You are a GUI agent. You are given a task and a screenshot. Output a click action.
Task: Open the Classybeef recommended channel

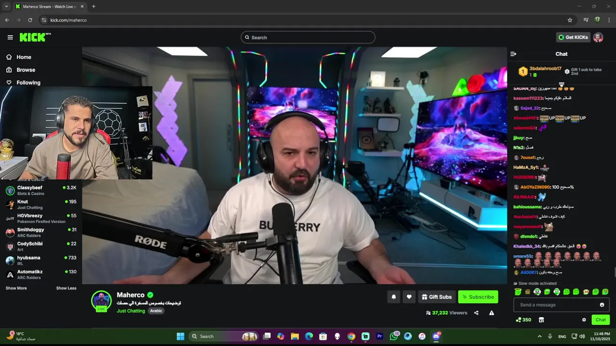[41, 190]
